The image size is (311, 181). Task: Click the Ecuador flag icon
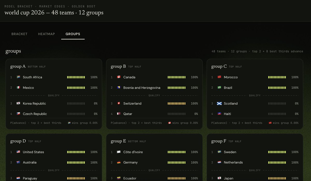119,178
